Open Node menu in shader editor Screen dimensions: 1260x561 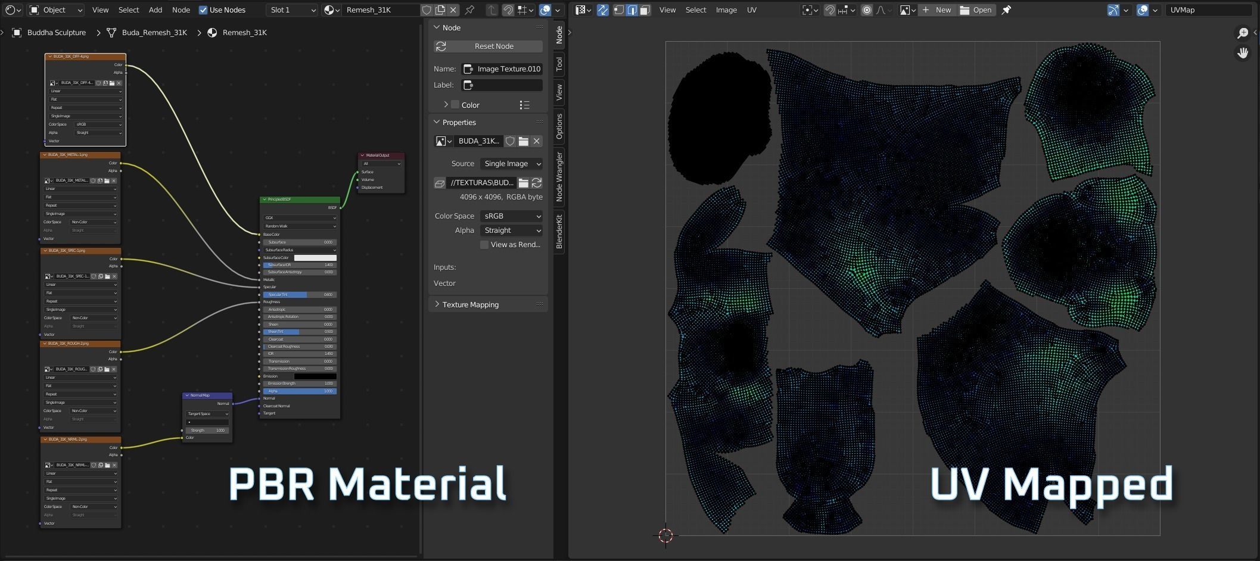[x=181, y=10]
